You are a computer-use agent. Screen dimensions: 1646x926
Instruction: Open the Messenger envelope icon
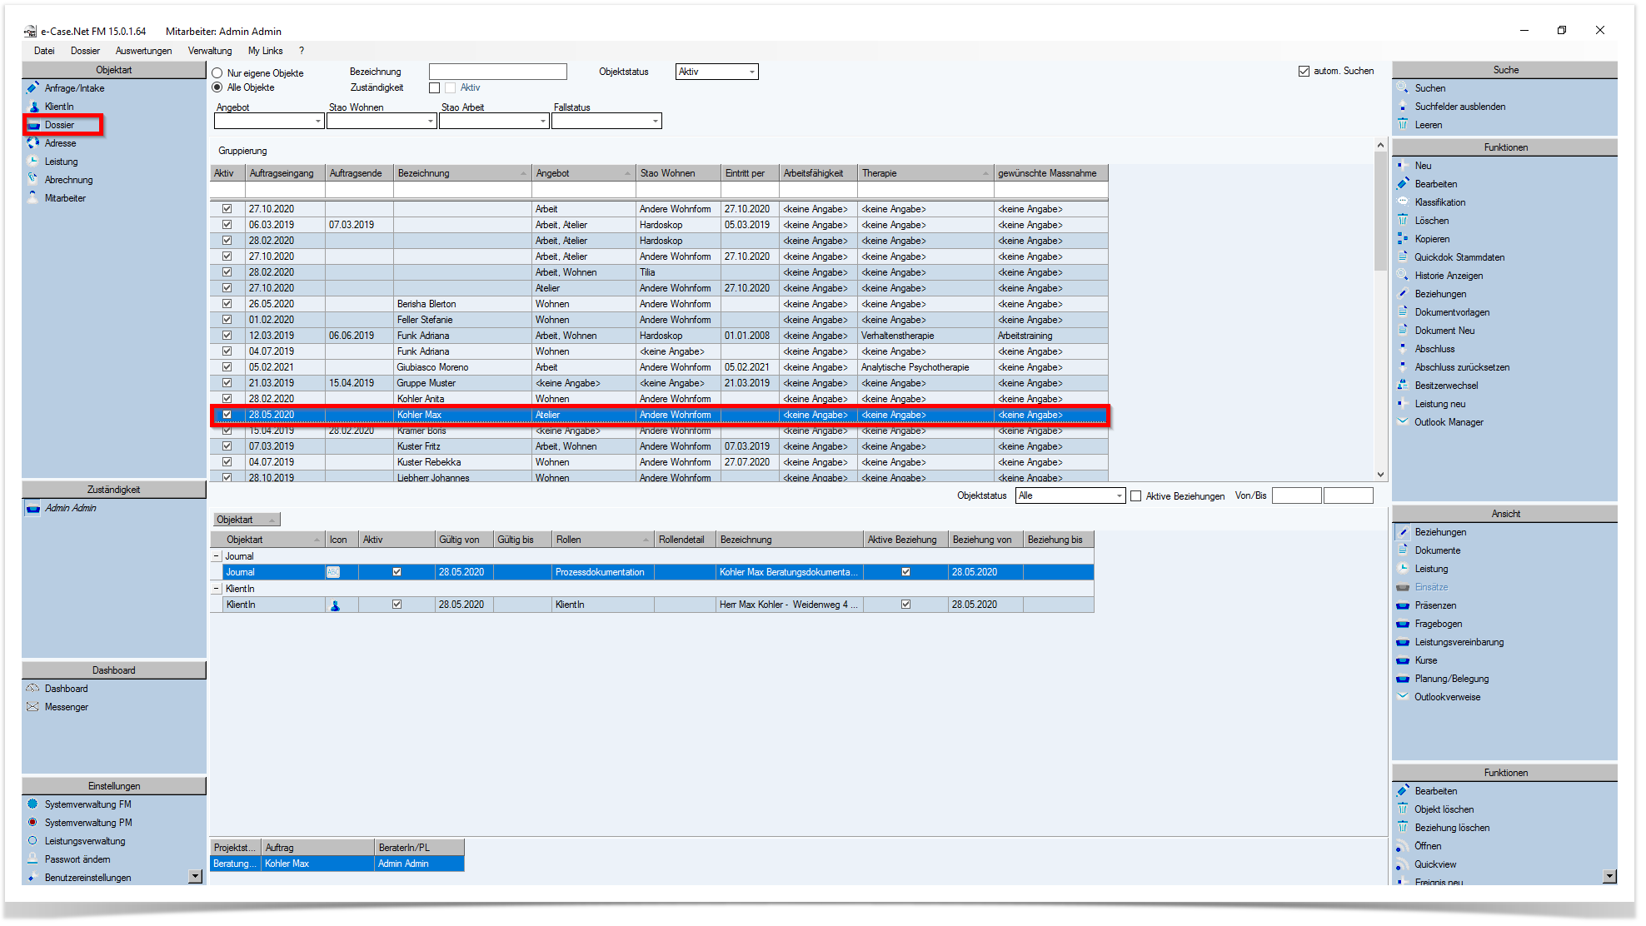(x=32, y=707)
